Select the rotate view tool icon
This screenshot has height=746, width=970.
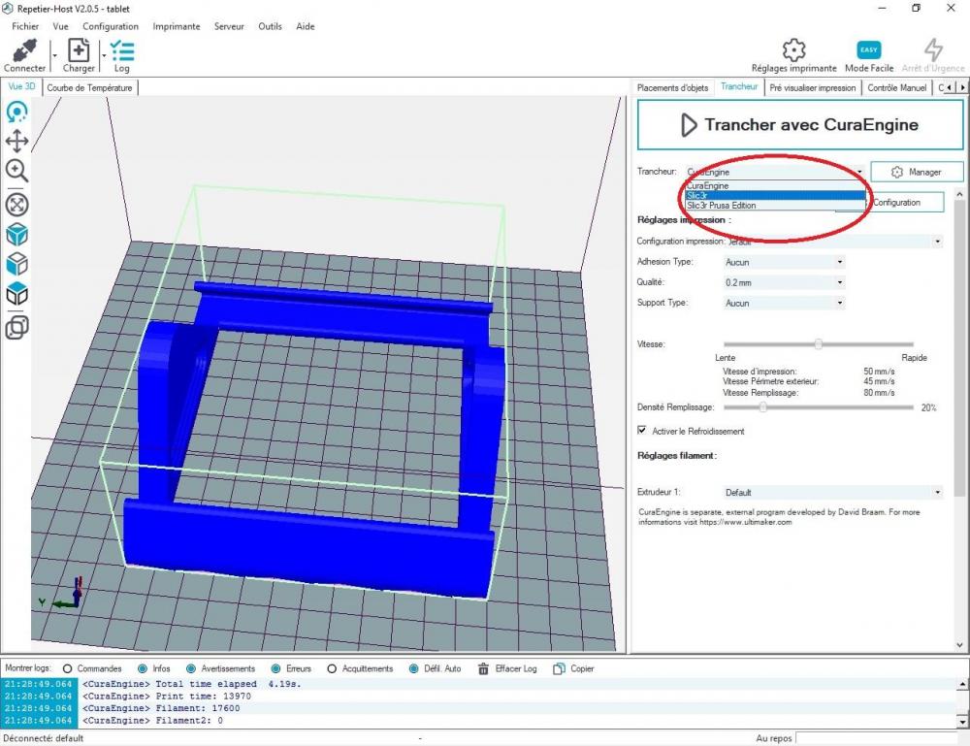click(16, 112)
